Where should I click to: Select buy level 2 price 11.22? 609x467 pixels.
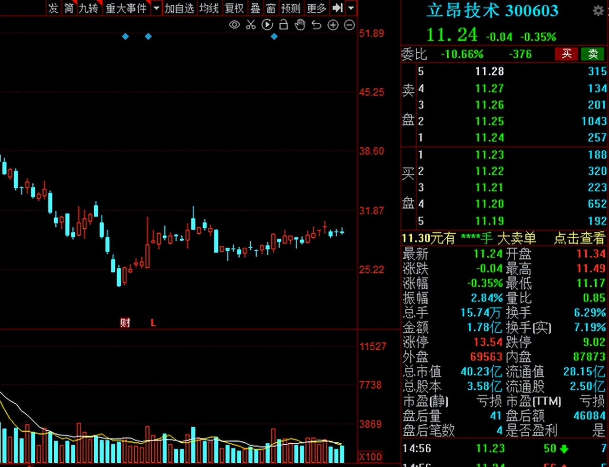(489, 171)
